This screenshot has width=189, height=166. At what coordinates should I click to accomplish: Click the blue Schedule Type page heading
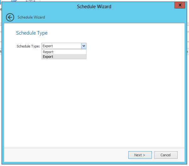[x=32, y=33]
